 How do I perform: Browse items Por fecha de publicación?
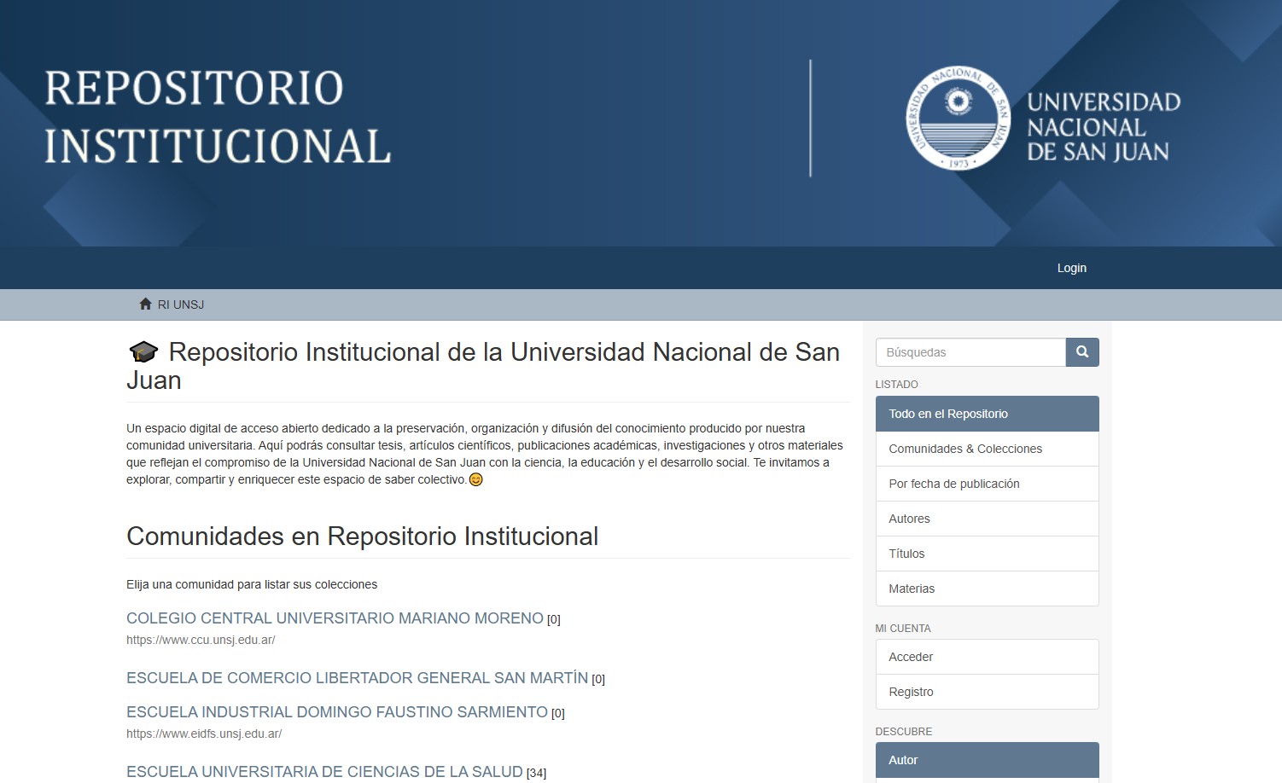click(954, 484)
